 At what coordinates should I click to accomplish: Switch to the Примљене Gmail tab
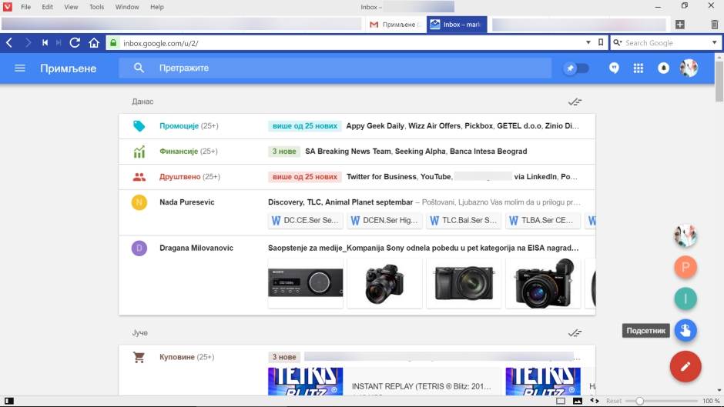click(394, 25)
